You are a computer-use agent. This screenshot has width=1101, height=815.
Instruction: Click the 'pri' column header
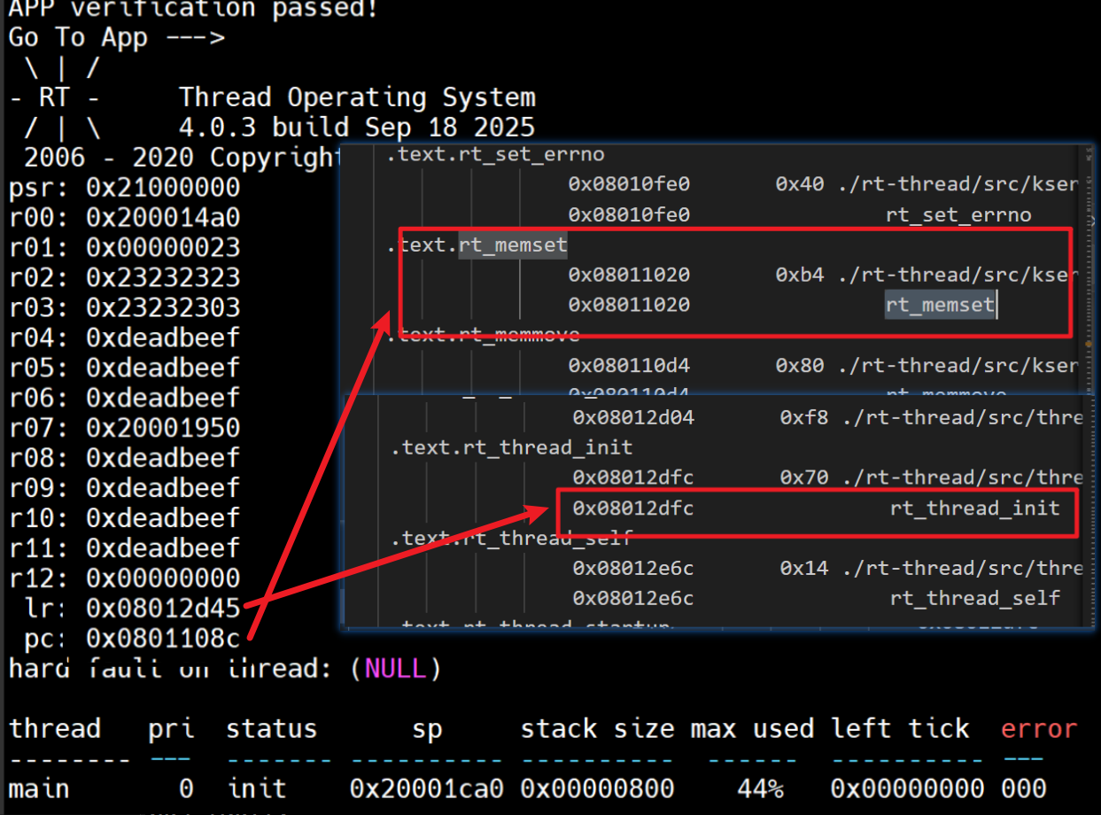click(171, 731)
